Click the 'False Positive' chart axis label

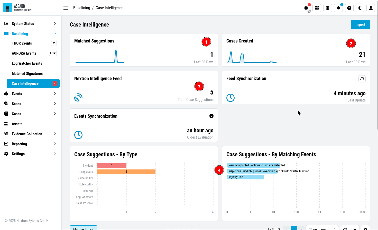84,203
